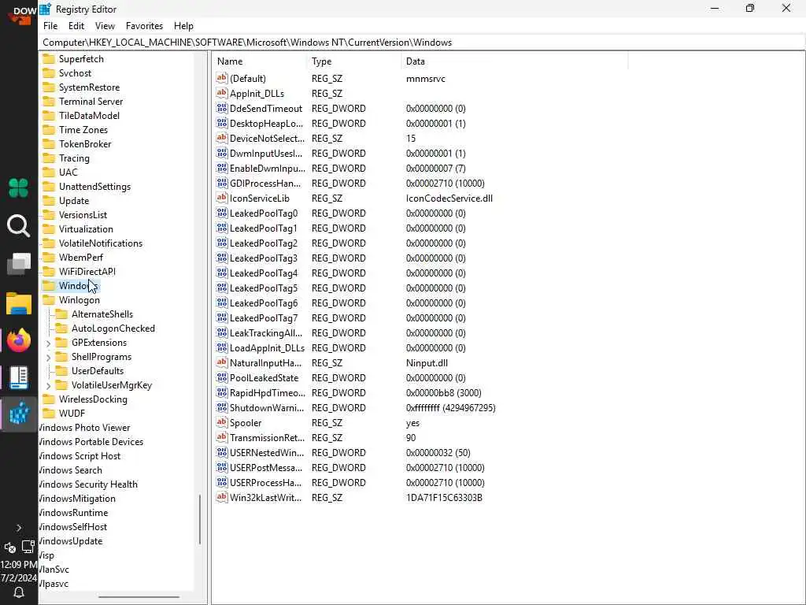This screenshot has width=806, height=605.
Task: Click the Spooler string icon
Action: click(221, 422)
